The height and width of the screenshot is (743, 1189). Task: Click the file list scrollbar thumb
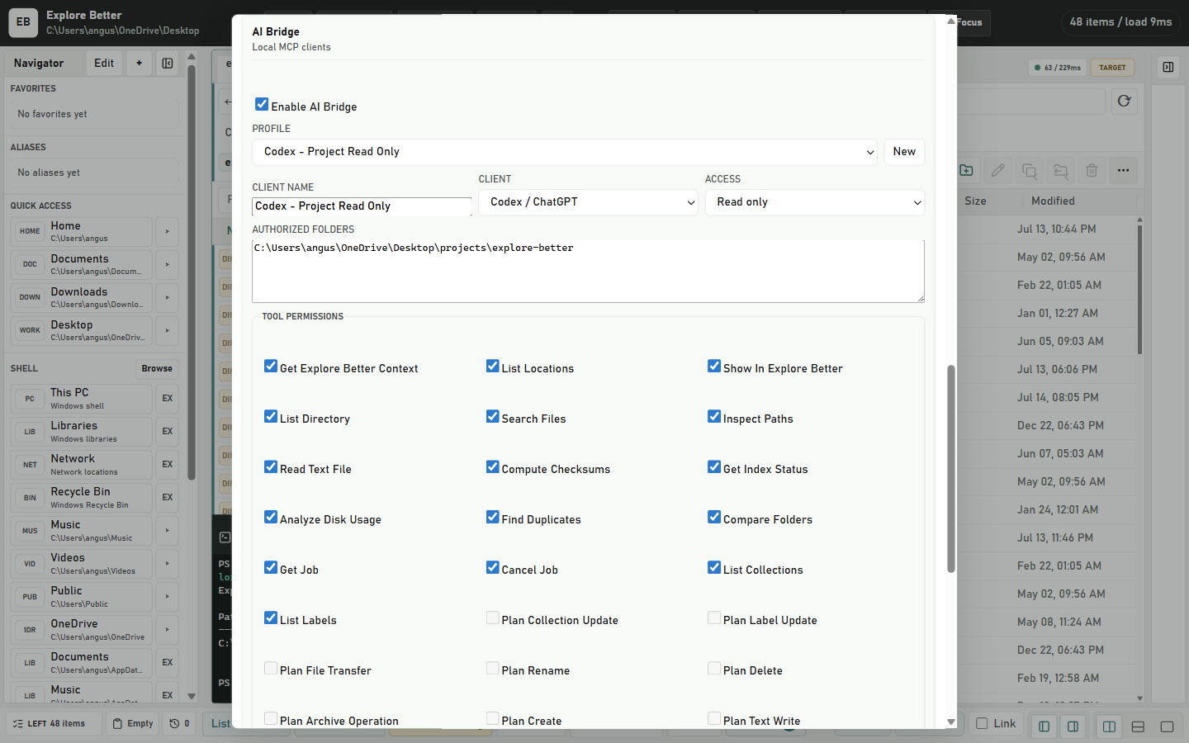coord(1140,289)
